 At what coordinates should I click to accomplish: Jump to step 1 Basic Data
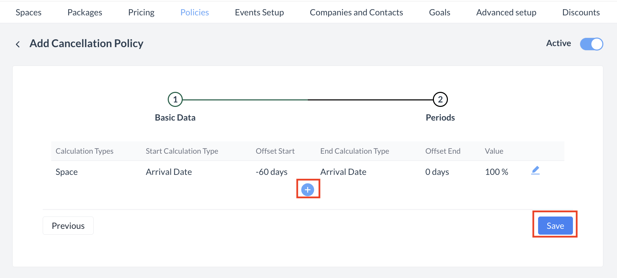pyautogui.click(x=175, y=100)
